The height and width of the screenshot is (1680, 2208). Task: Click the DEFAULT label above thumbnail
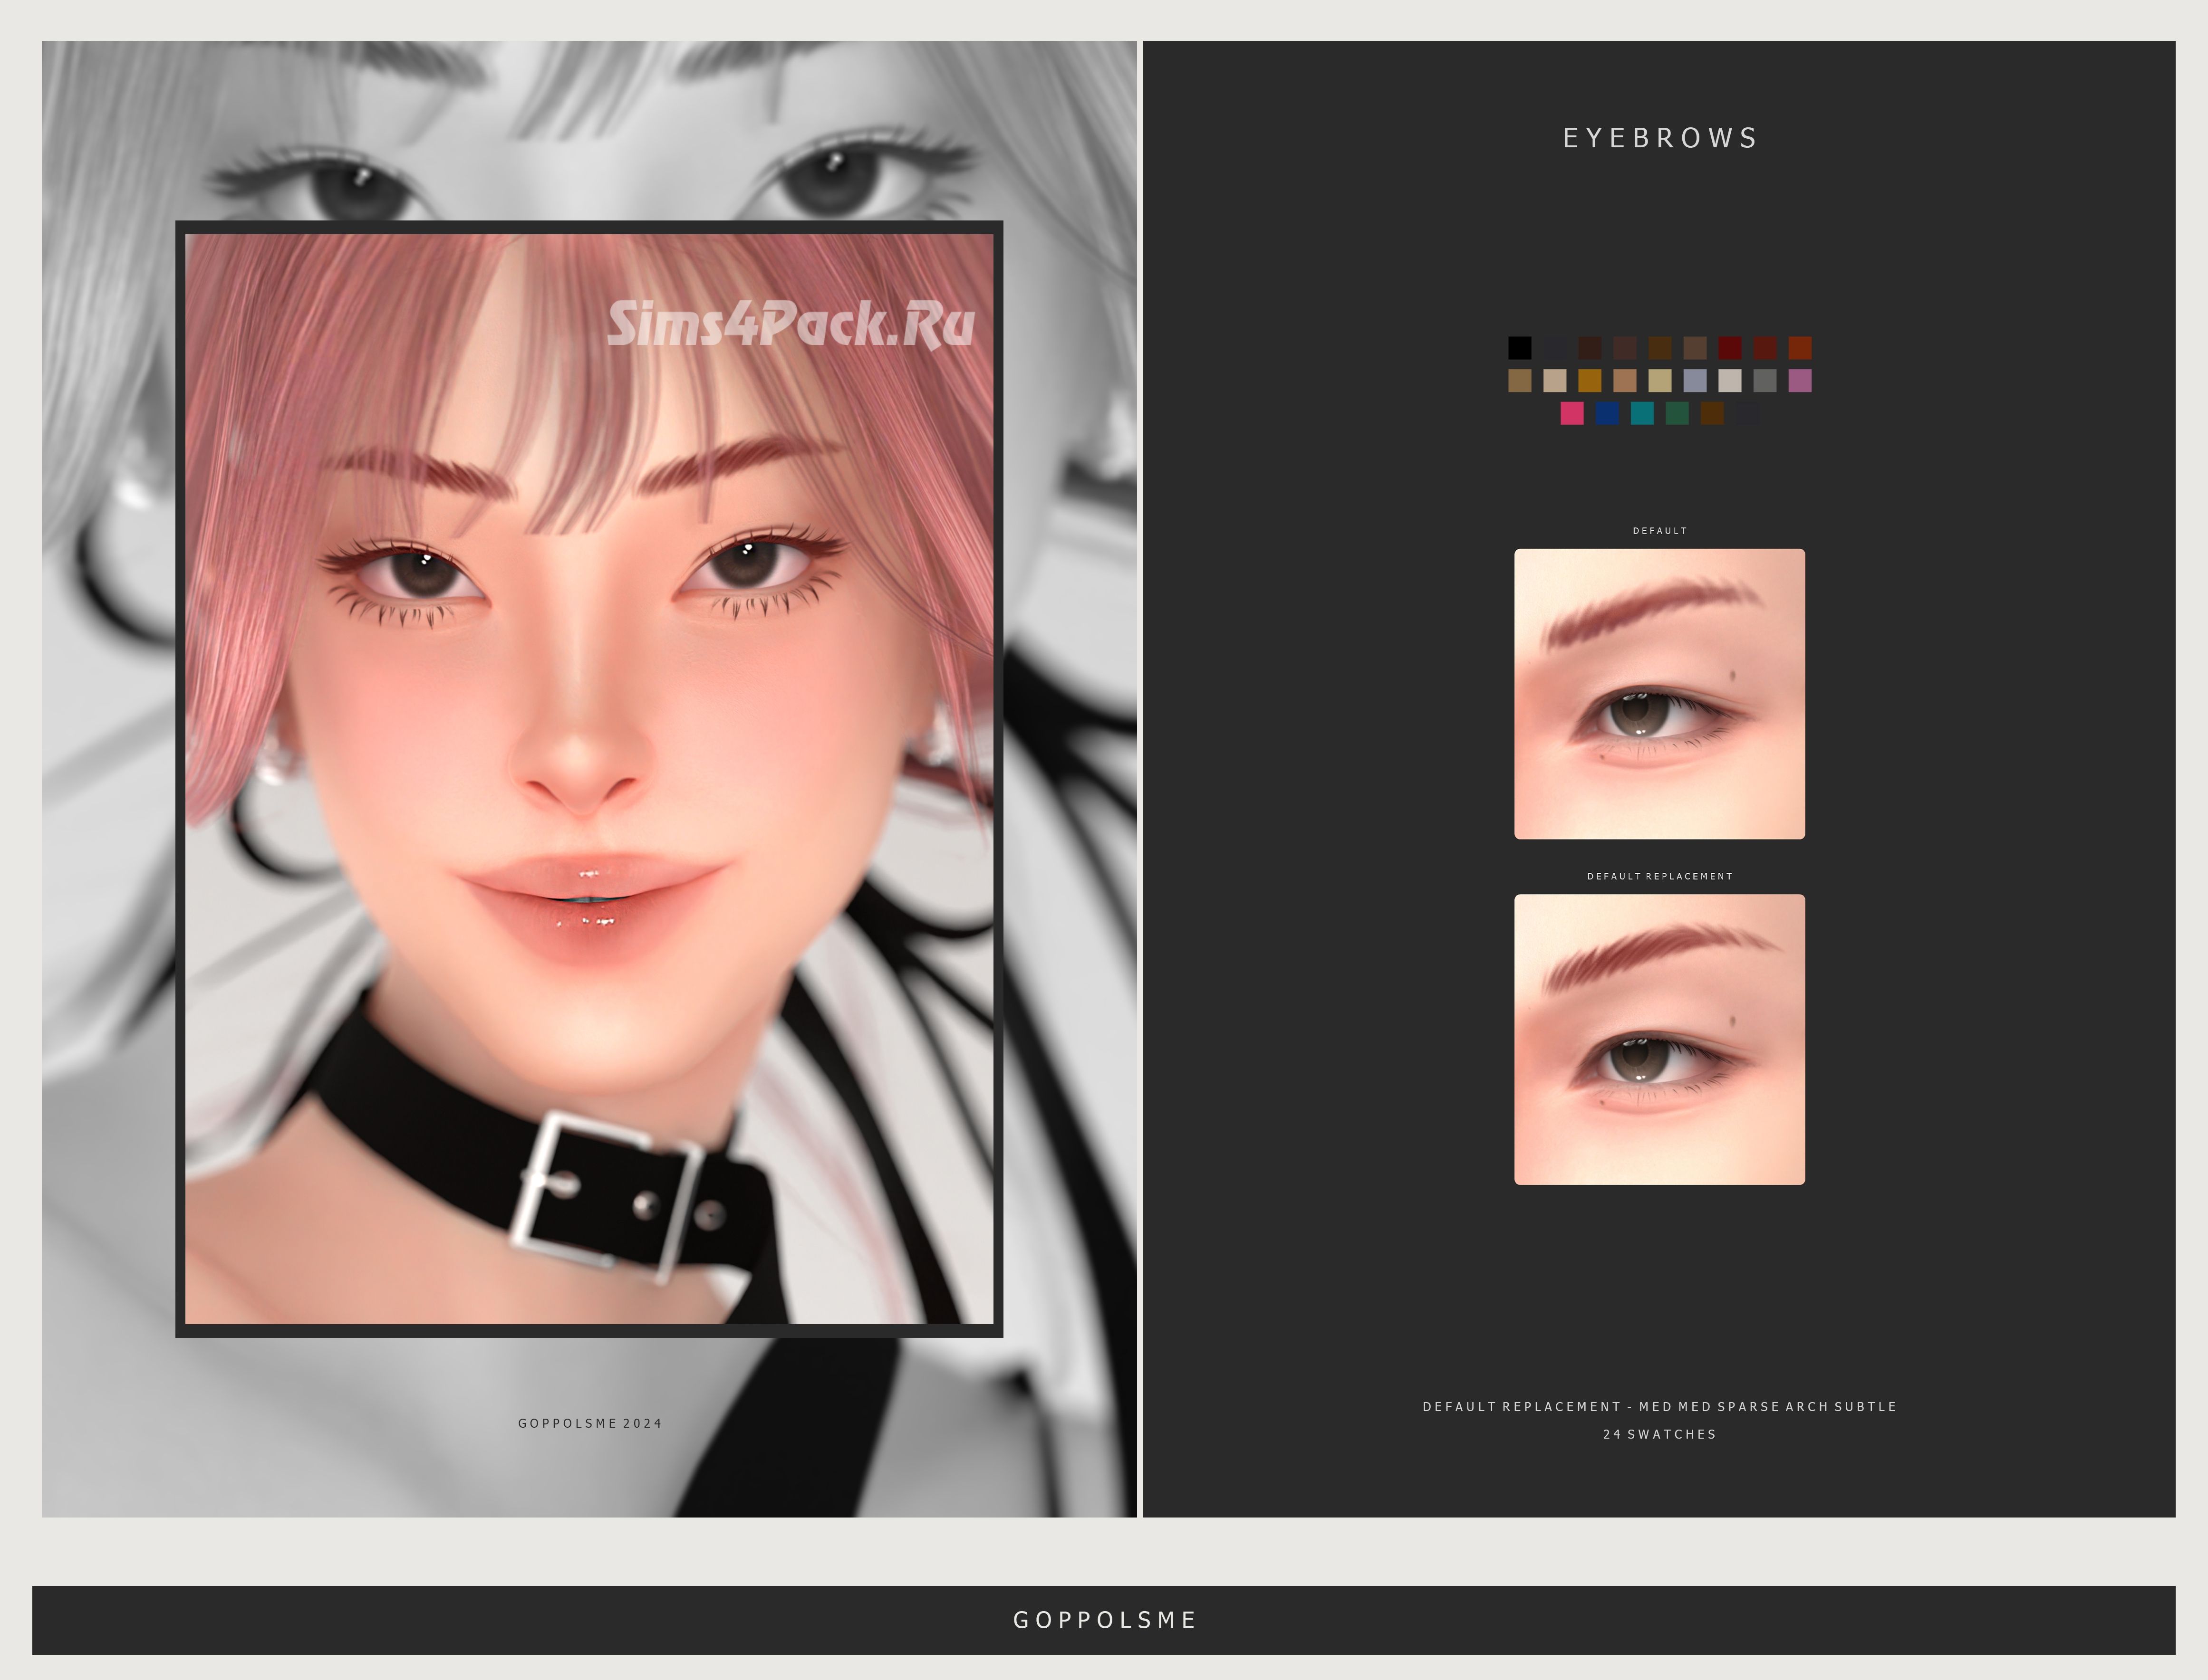pos(1659,531)
